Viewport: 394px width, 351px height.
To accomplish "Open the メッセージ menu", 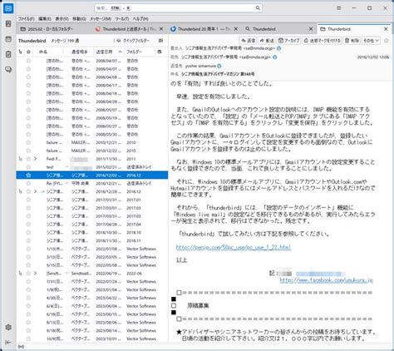I will coord(101,19).
